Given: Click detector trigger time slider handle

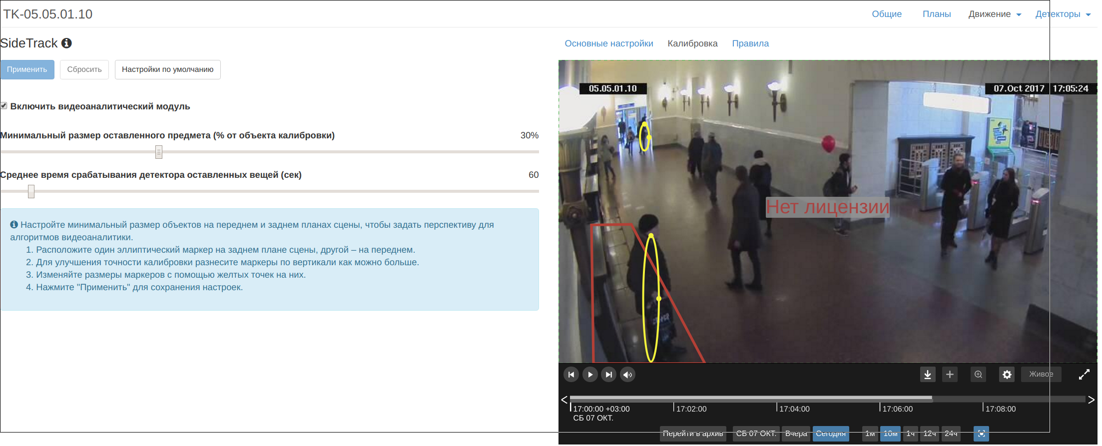Looking at the screenshot, I should [x=31, y=191].
